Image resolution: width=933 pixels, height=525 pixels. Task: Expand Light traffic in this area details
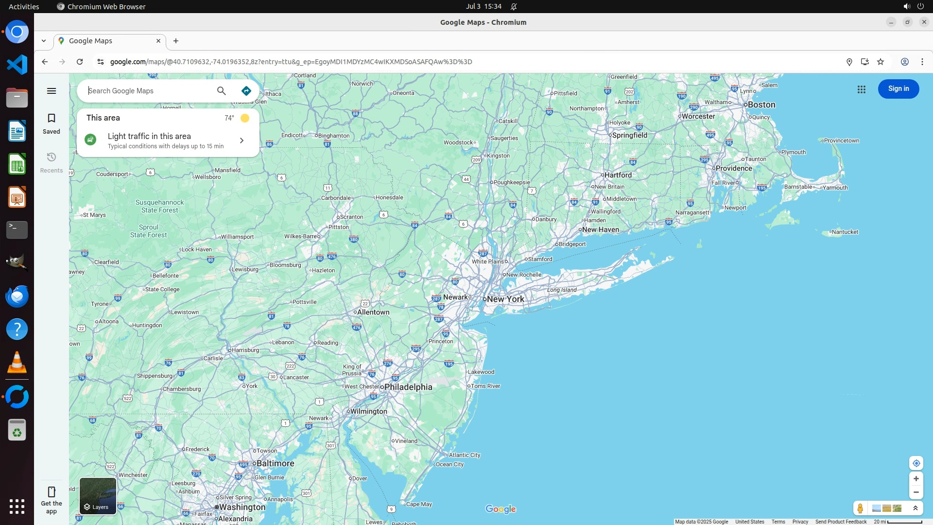pos(242,140)
